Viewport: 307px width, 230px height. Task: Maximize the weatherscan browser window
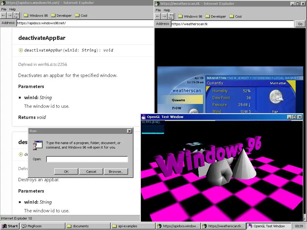(x=297, y=4)
